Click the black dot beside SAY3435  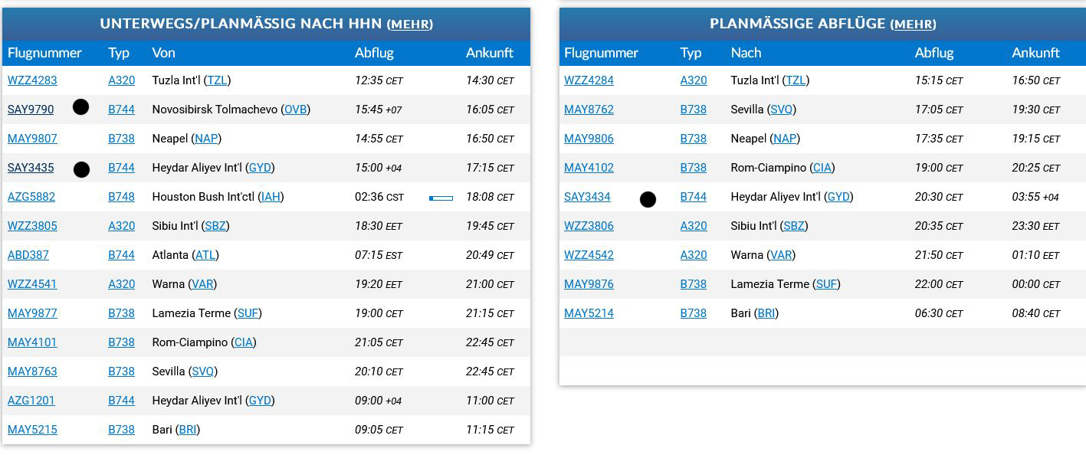click(81, 169)
